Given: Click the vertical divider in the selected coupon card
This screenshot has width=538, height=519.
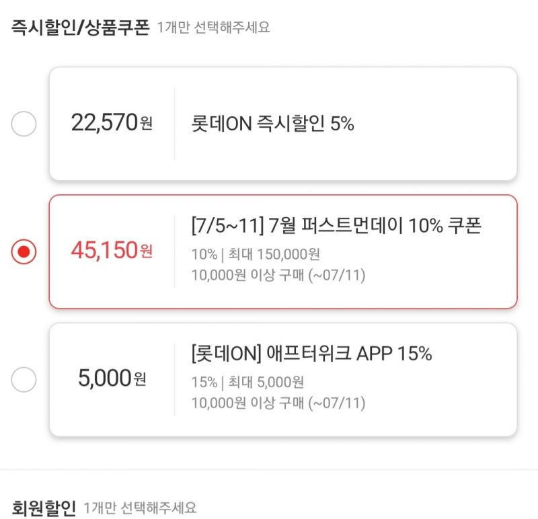Looking at the screenshot, I should 175,251.
